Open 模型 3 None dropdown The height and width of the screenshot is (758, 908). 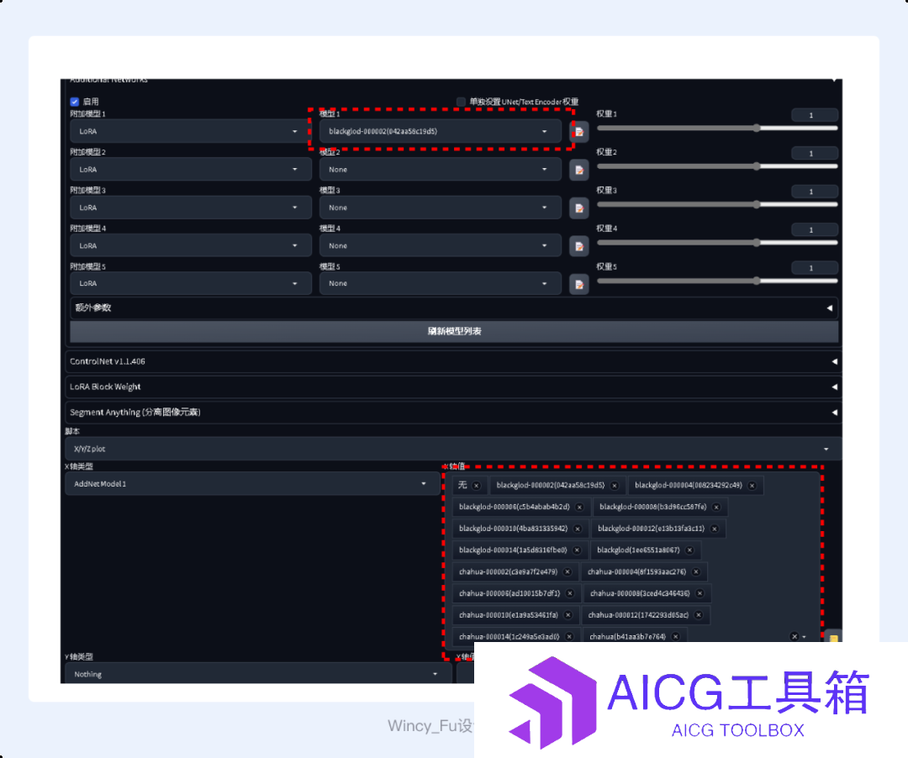tap(440, 208)
